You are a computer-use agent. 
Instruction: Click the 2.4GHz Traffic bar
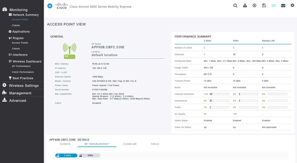tap(219, 107)
